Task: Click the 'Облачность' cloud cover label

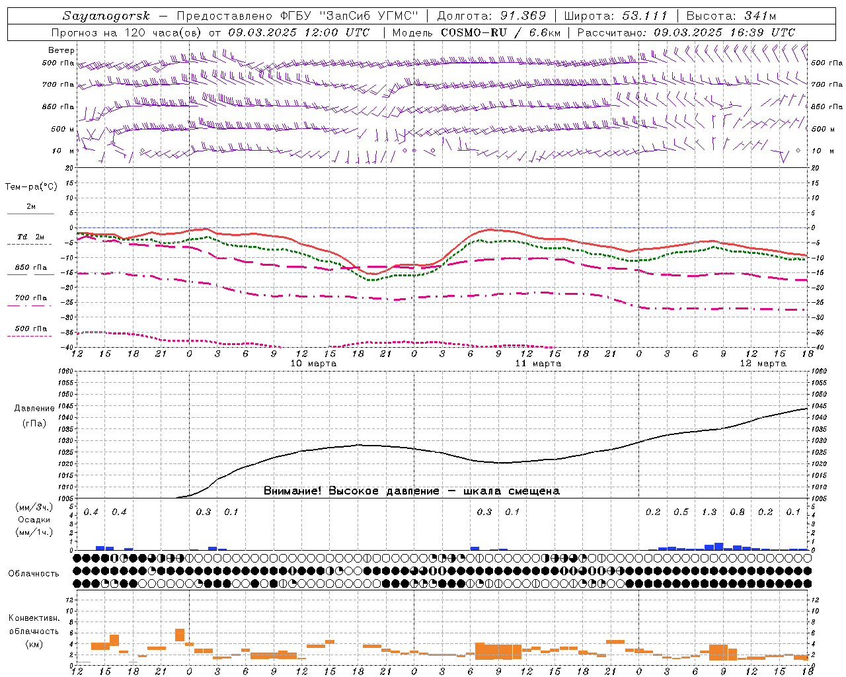Action: tap(34, 573)
